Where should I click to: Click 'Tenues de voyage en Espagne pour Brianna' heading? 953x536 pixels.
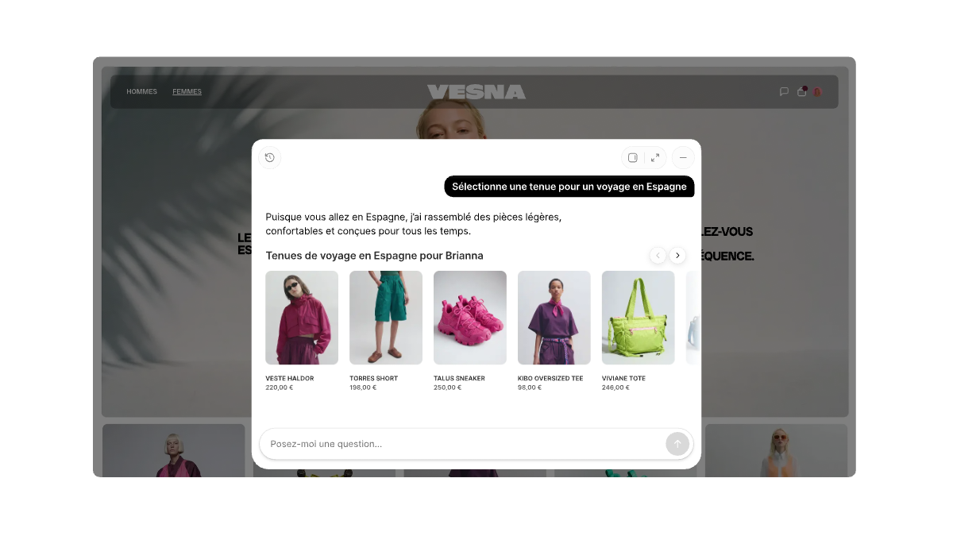coord(375,256)
